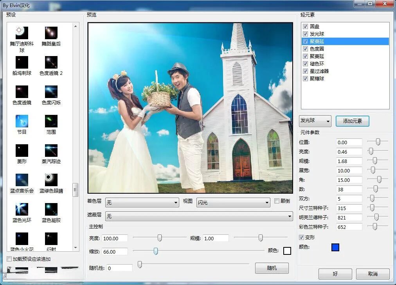The width and height of the screenshot is (396, 285).
Task: Select 色度圈 in the element list
Action: 317,49
